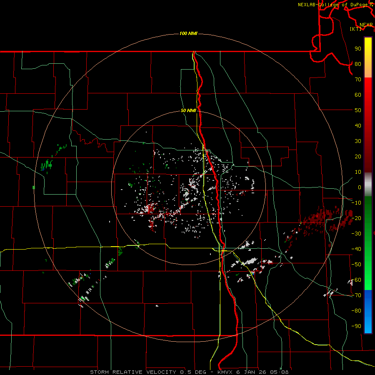This screenshot has width=375, height=375.
Task: Click the 10 value on velocity scale
Action: point(358,172)
